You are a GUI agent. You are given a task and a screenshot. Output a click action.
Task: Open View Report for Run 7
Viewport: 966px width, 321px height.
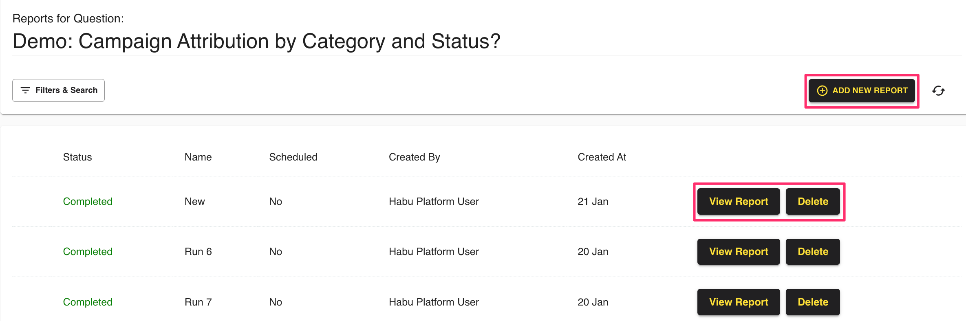(x=738, y=302)
